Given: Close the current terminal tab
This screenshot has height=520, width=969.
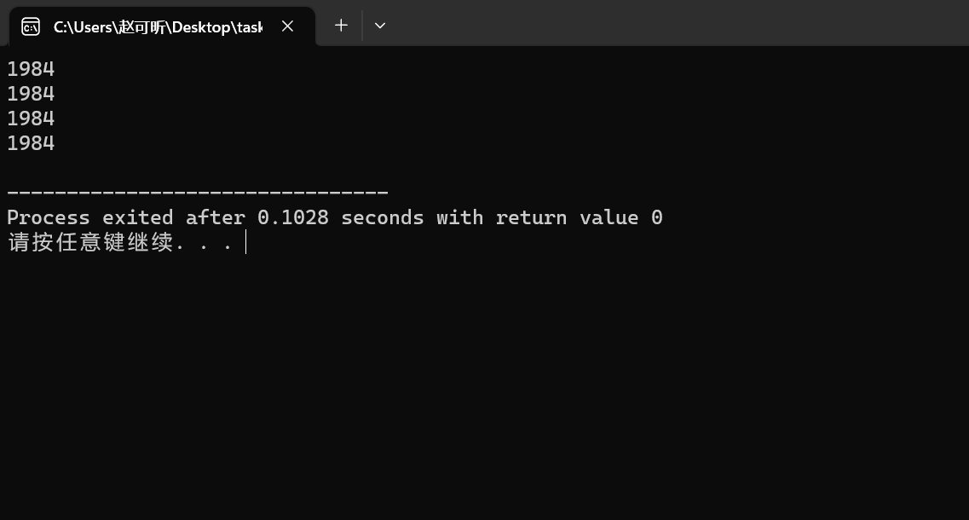Looking at the screenshot, I should [288, 26].
